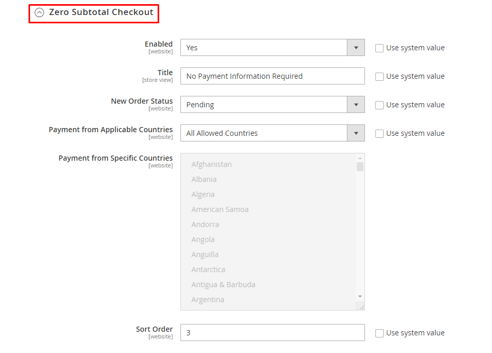Select Antigua & Barbuda in the list
Screen dimensions: 492x353
click(x=223, y=285)
